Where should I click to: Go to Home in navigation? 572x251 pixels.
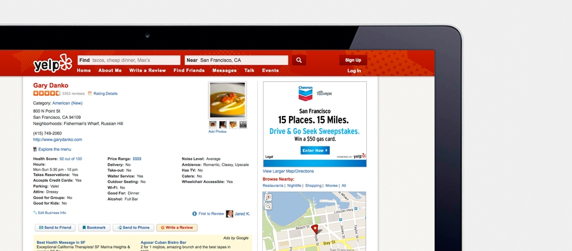click(x=84, y=70)
